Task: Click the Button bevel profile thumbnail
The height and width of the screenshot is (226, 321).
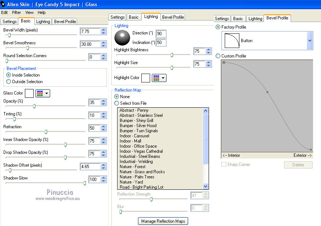Action: (231, 40)
